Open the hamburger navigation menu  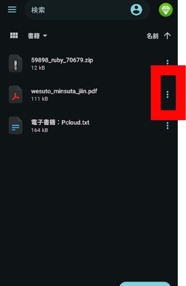12,10
